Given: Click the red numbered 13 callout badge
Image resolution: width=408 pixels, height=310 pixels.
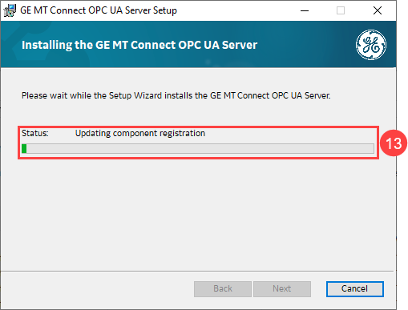Looking at the screenshot, I should (x=394, y=143).
